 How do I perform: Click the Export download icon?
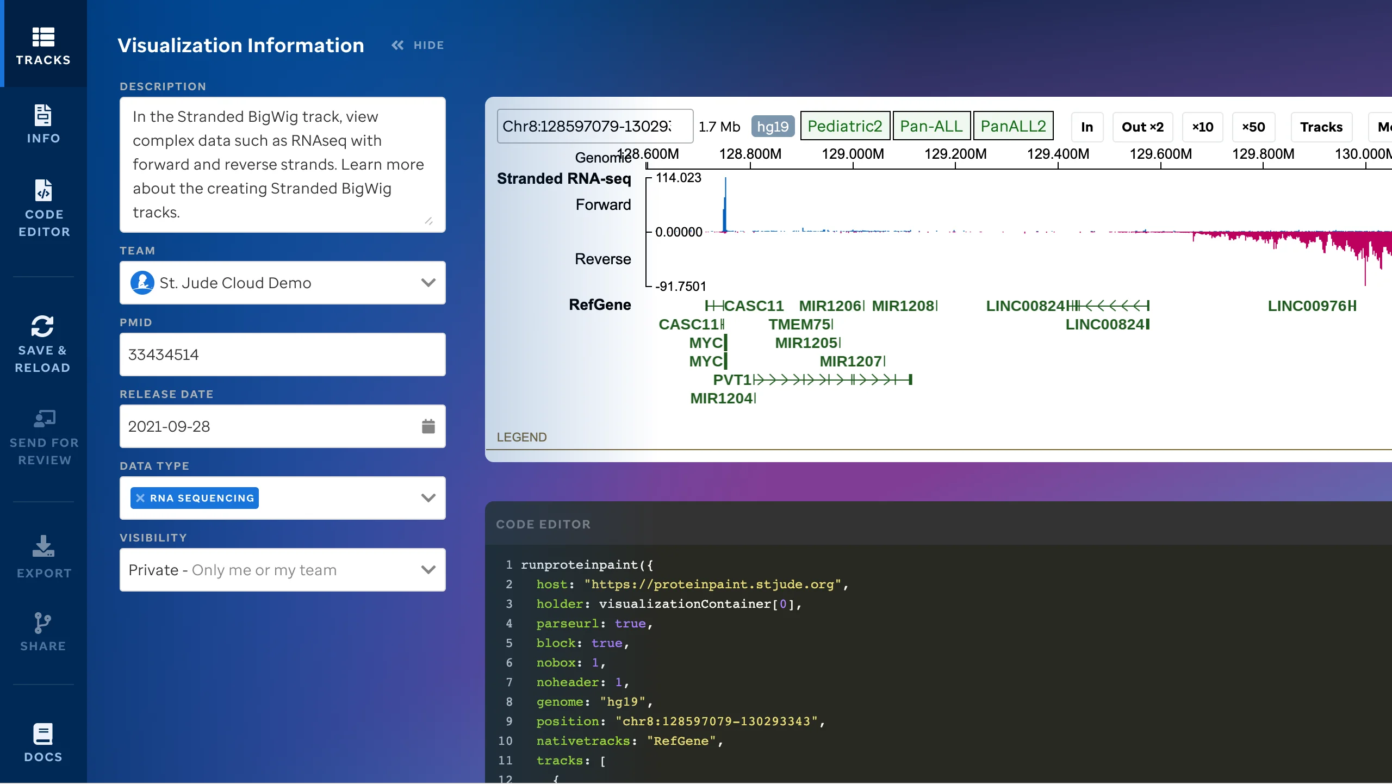tap(43, 546)
